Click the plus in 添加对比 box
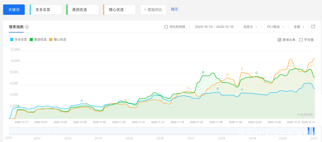 pos(145,10)
